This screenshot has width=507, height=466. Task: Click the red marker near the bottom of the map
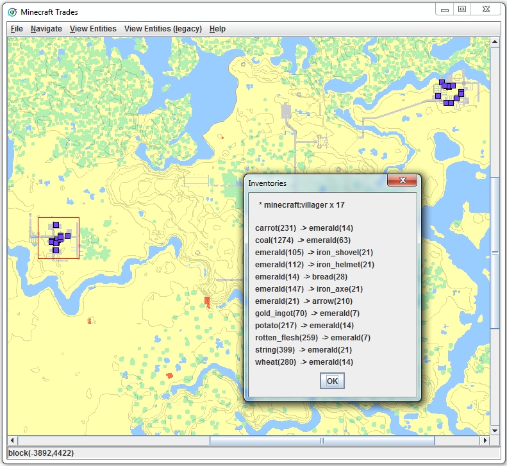(169, 376)
